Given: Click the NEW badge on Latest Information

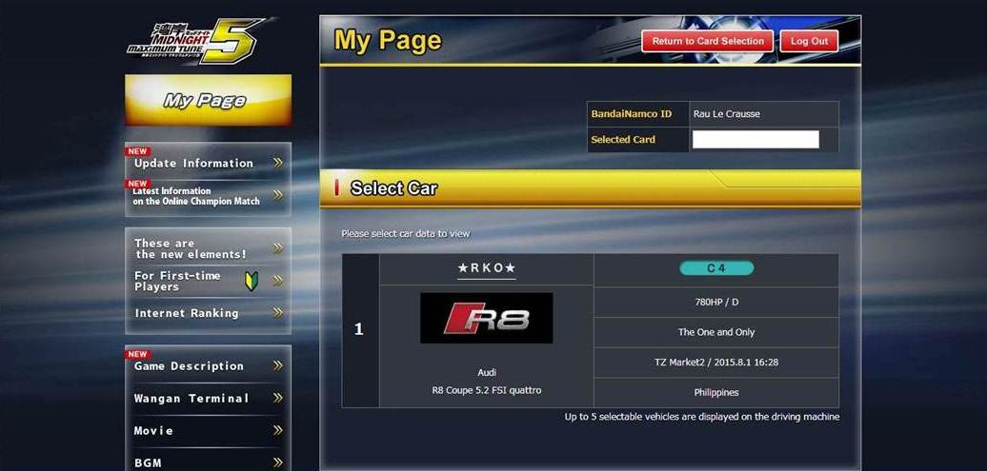Looking at the screenshot, I should point(137,185).
